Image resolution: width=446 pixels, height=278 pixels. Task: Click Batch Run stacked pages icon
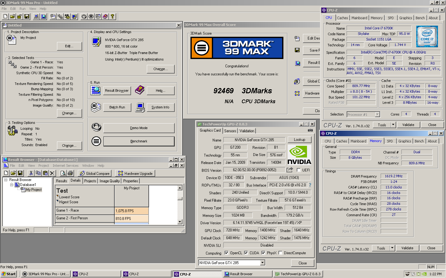(96, 107)
